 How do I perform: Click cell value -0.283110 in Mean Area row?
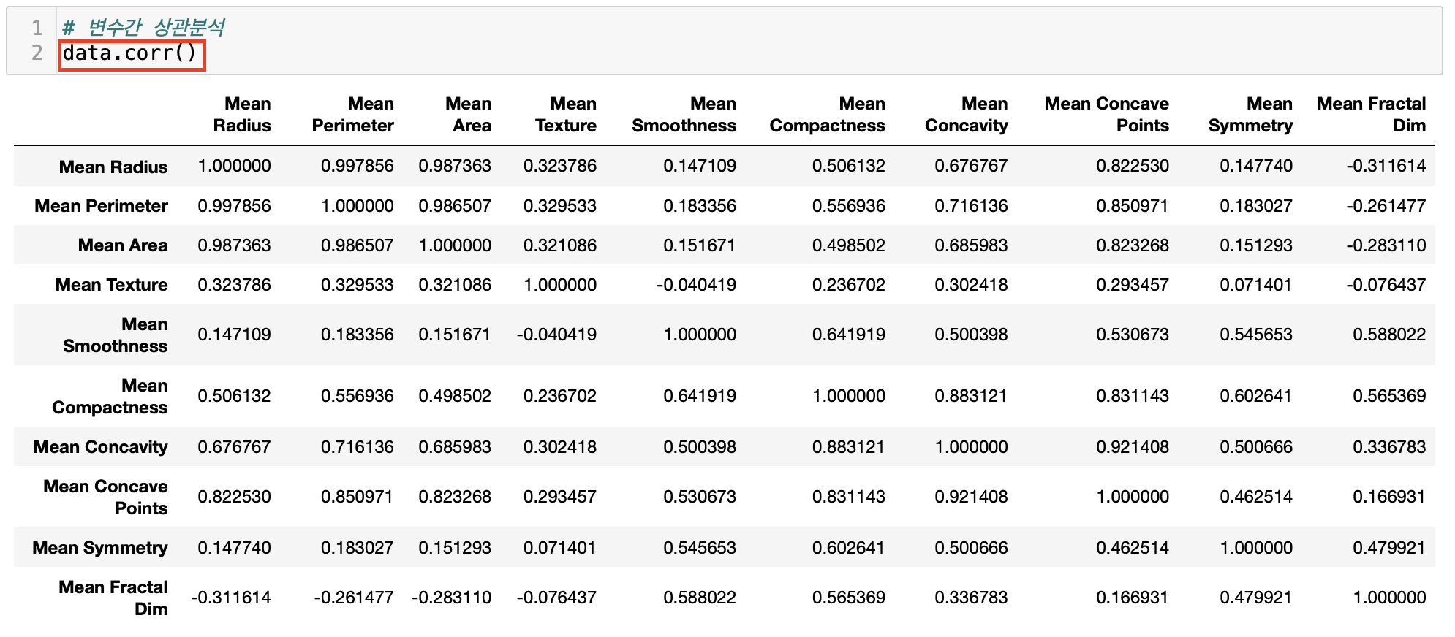click(1386, 245)
